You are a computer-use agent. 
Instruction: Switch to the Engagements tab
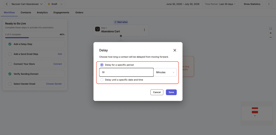coord(61,13)
